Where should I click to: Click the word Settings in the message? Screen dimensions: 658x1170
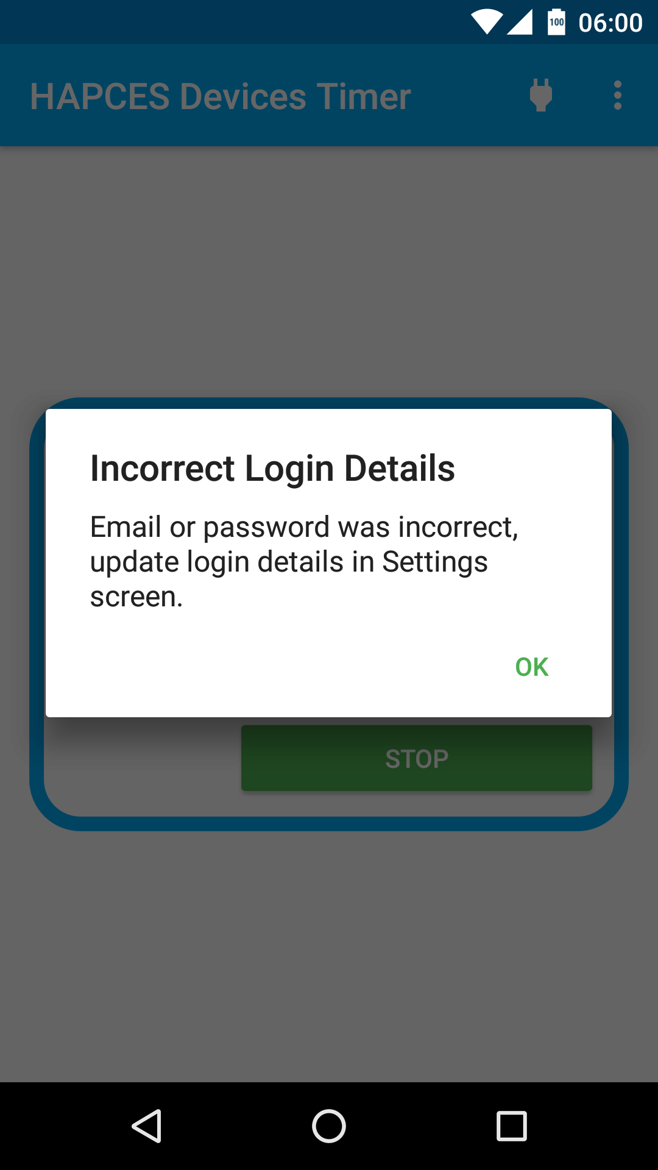(434, 562)
